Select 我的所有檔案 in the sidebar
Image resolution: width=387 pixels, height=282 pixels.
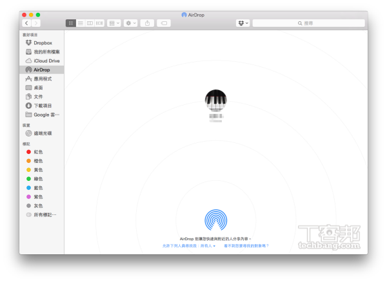pos(46,52)
